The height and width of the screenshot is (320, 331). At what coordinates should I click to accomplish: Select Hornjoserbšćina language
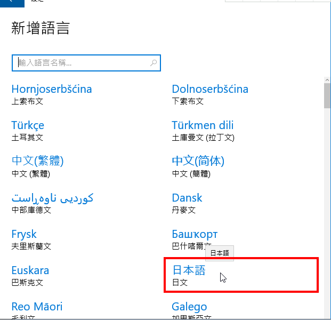(52, 94)
